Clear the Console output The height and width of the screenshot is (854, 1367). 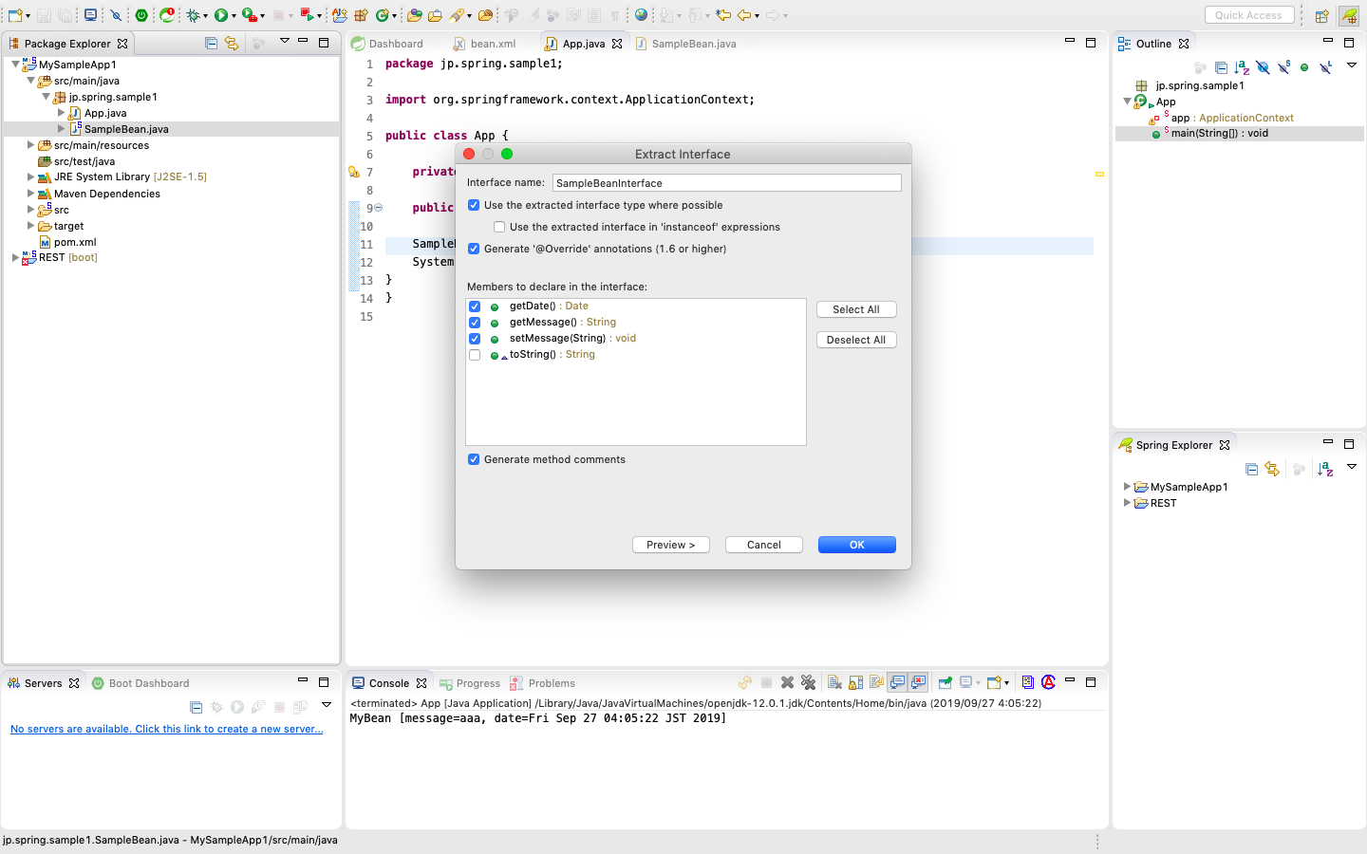click(834, 682)
